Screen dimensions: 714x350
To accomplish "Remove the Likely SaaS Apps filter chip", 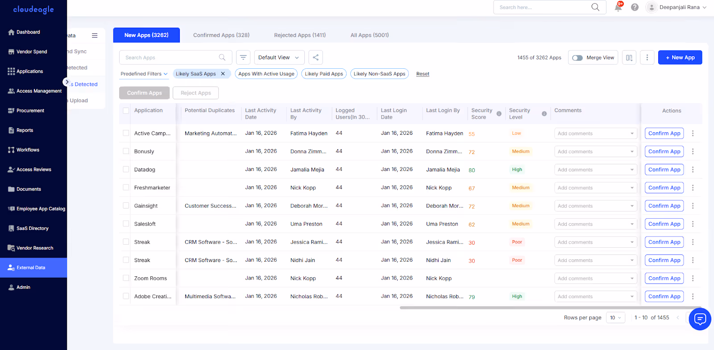I will click(x=223, y=74).
